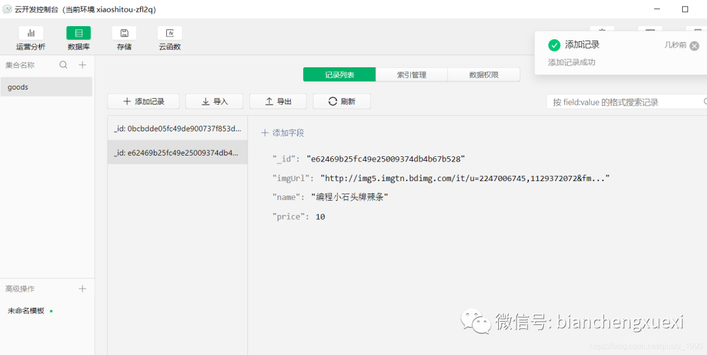Select the 数据库 database icon

[79, 33]
